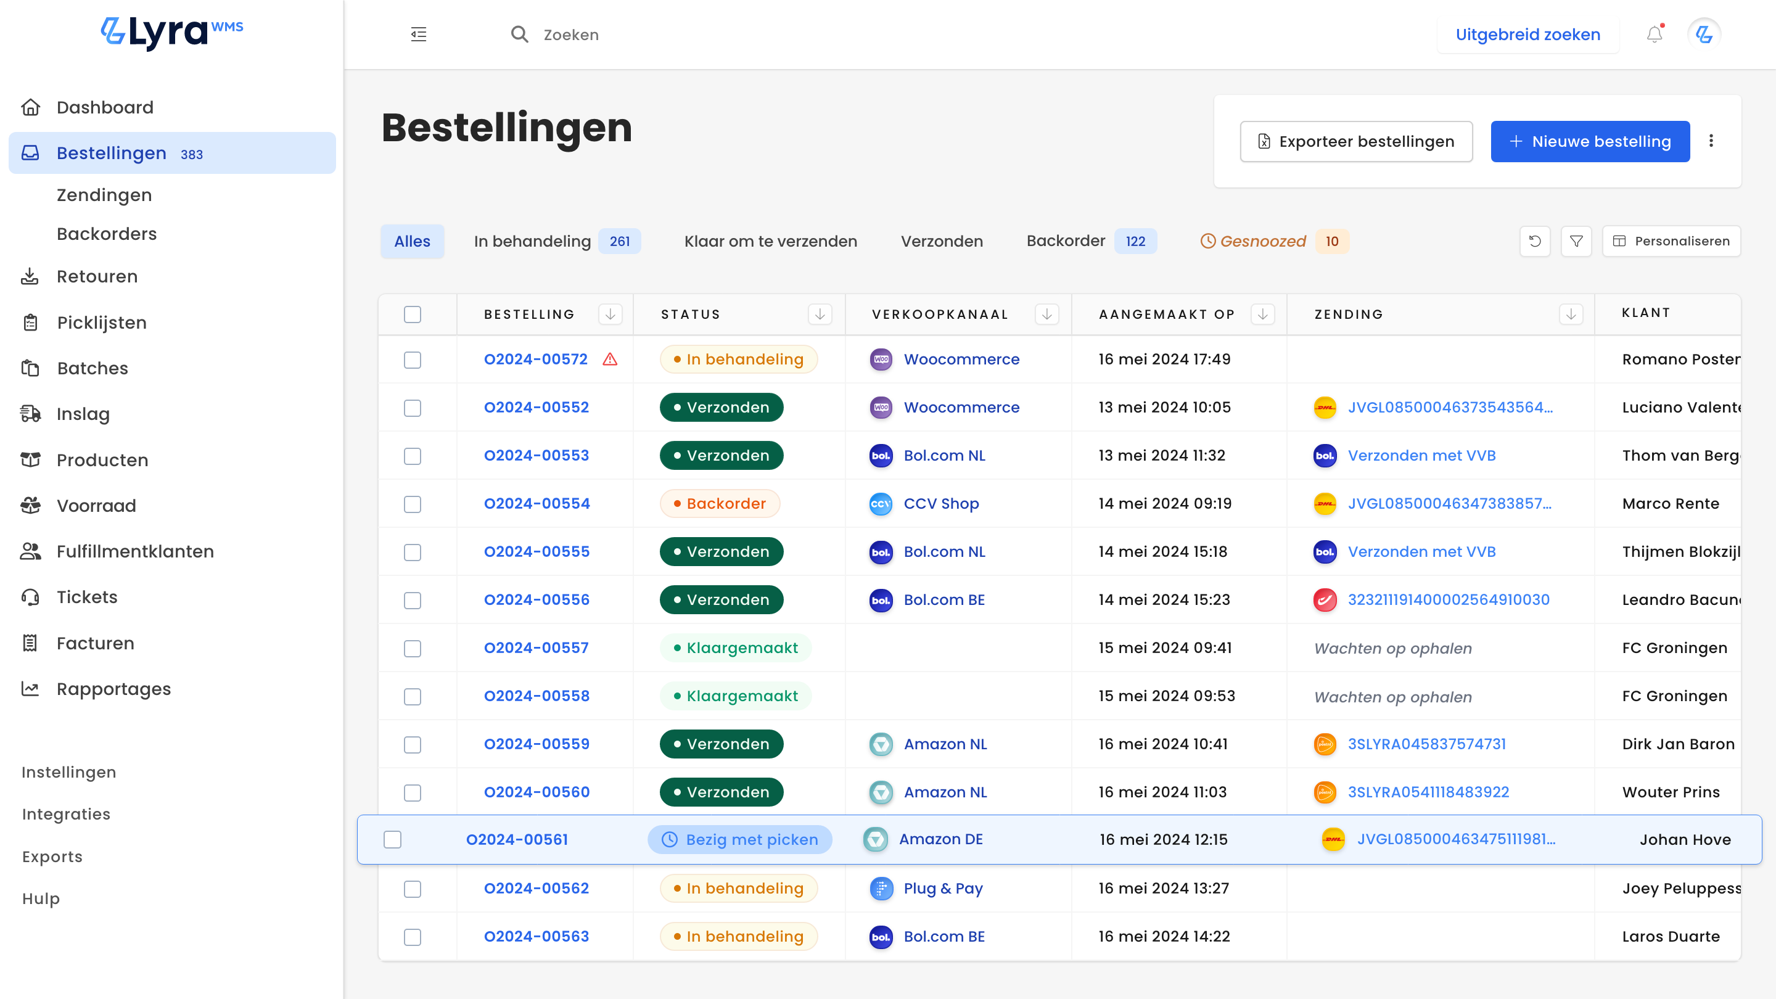Open order link O2024-00559
The image size is (1776, 999).
pos(536,744)
